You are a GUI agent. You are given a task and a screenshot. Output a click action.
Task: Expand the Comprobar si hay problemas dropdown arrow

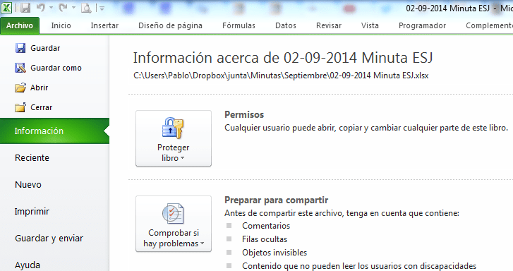click(x=203, y=243)
